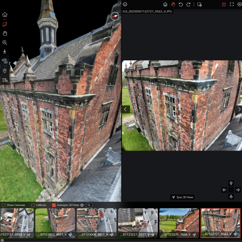Click the image search magnifier button
The image size is (242, 242).
[89, 205]
